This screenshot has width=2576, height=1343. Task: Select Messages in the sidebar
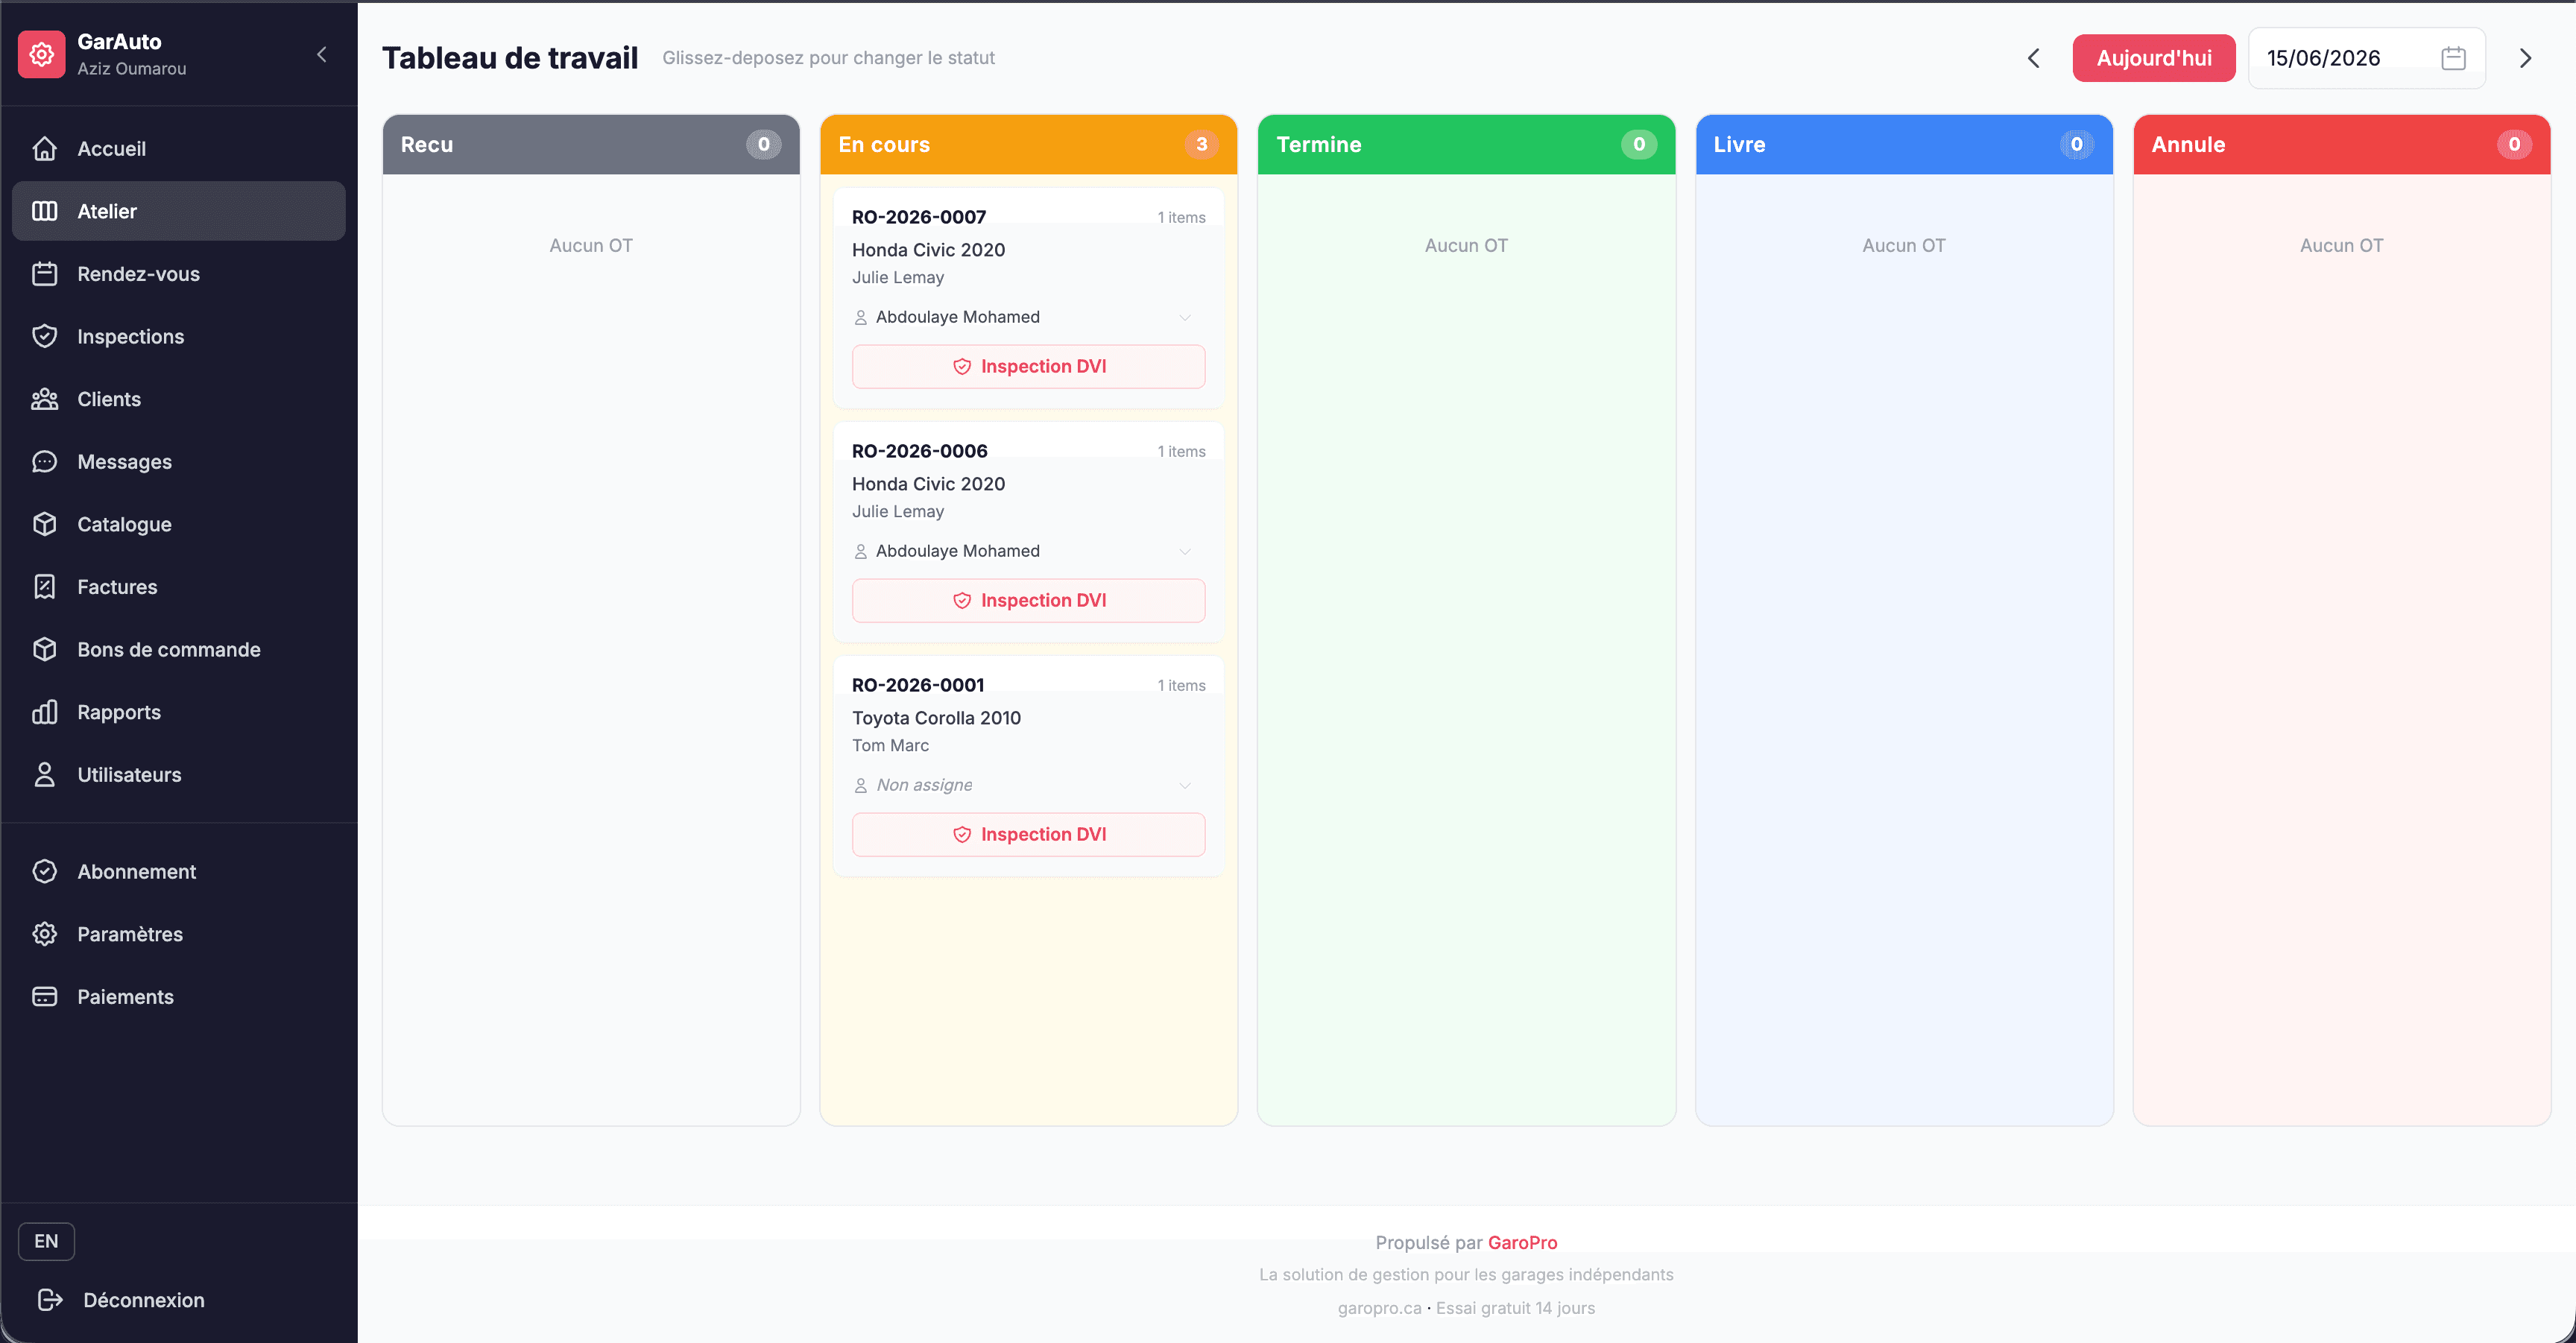pyautogui.click(x=178, y=461)
